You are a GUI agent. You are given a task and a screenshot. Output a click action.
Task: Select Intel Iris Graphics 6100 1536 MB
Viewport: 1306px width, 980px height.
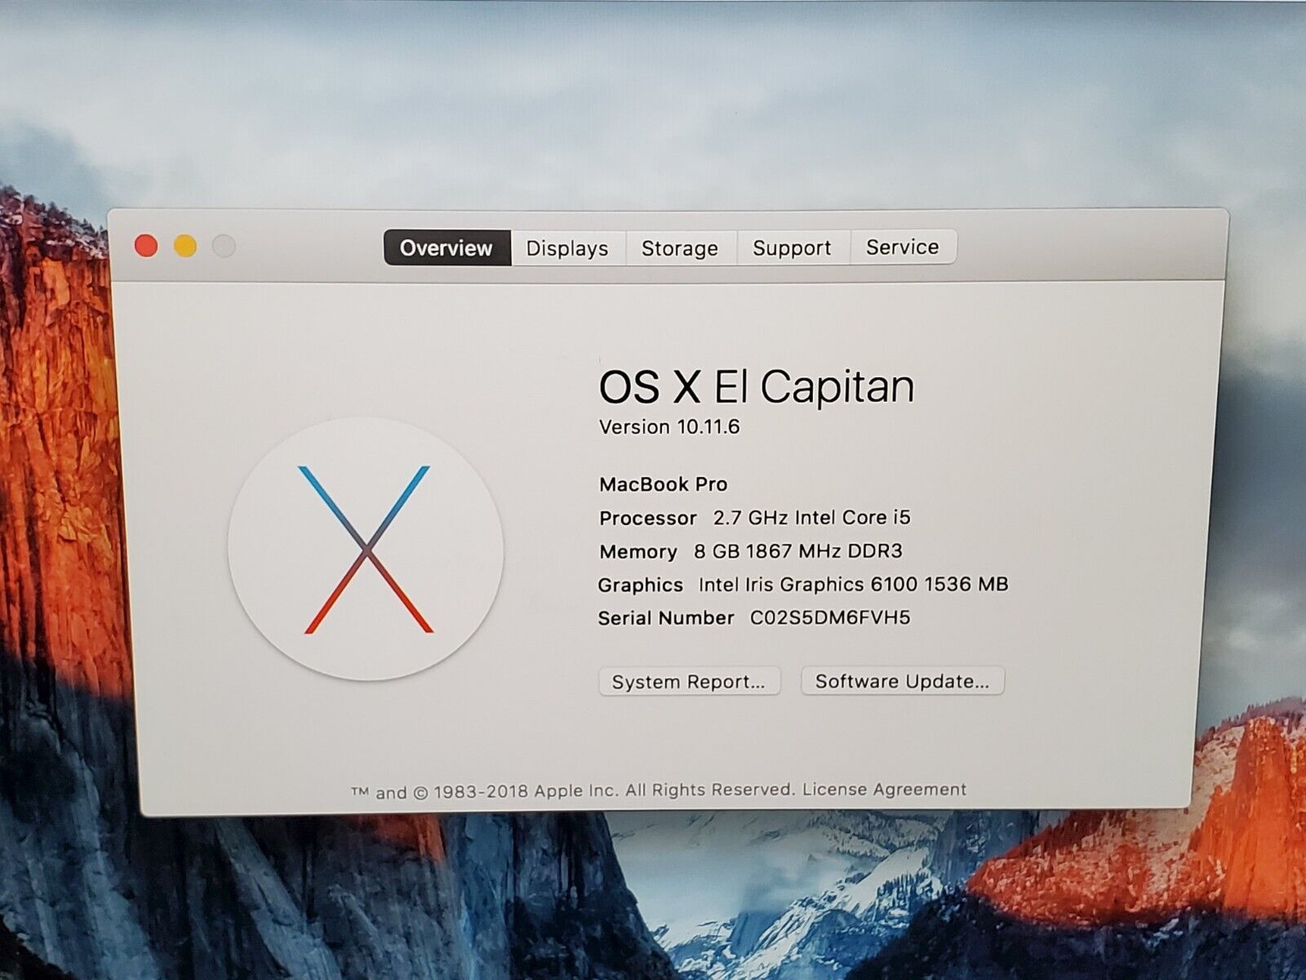tap(854, 584)
